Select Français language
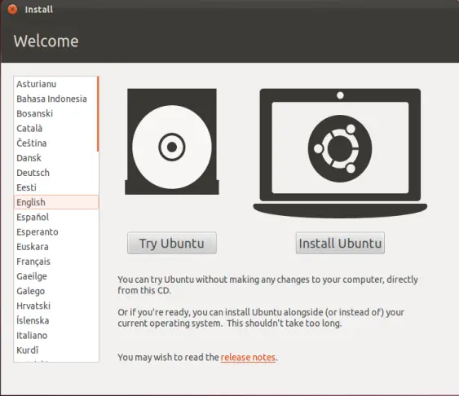Viewport: 459px width, 396px height. [55, 262]
